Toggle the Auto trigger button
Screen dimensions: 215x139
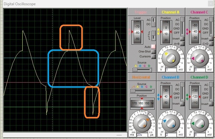[x=154, y=47]
